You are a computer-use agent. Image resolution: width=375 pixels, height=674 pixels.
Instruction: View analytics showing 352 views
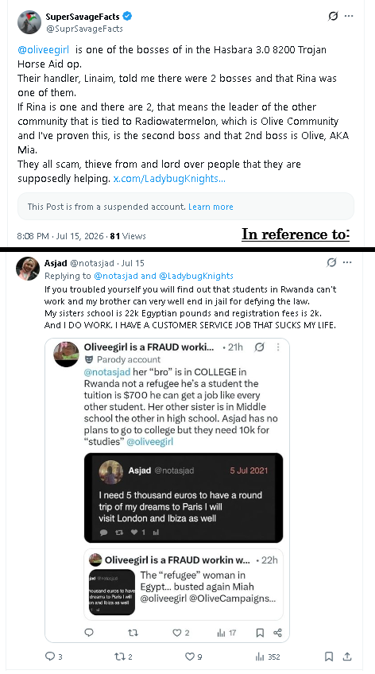[x=268, y=657]
